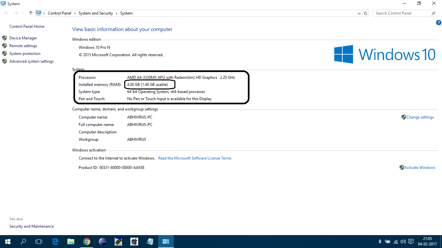This screenshot has height=248, width=442.
Task: Expand arrow before Control Panel breadcrumb
Action: tap(44, 13)
